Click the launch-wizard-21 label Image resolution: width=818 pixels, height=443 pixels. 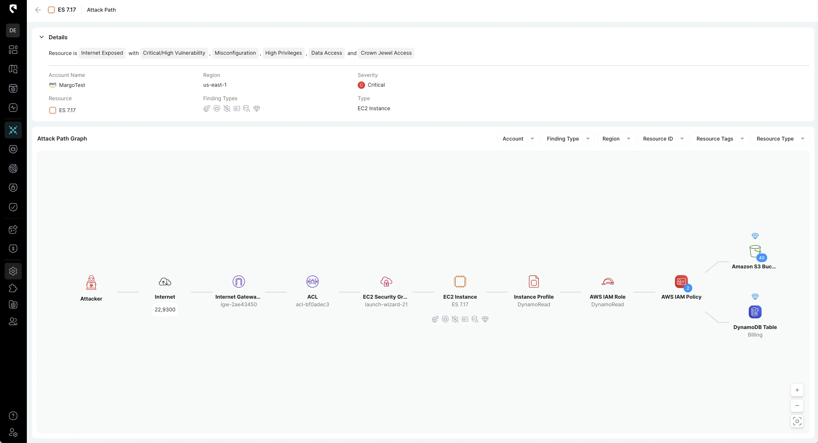[x=386, y=304]
